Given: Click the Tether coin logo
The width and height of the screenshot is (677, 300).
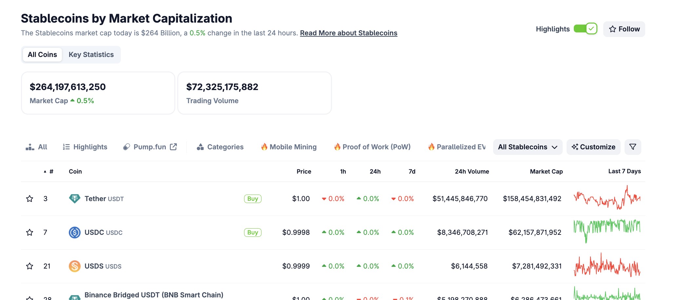Looking at the screenshot, I should pyautogui.click(x=75, y=198).
